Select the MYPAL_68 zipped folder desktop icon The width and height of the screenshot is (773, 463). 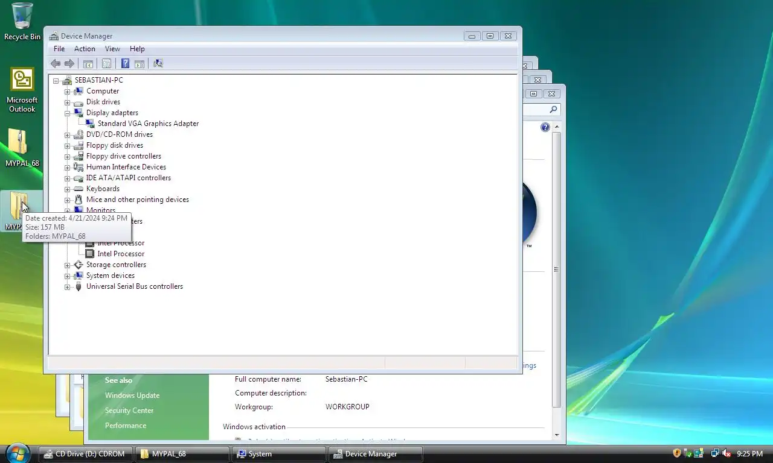[x=22, y=148]
